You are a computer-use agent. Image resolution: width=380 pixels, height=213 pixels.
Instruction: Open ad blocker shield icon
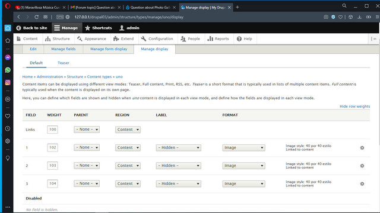point(333,17)
